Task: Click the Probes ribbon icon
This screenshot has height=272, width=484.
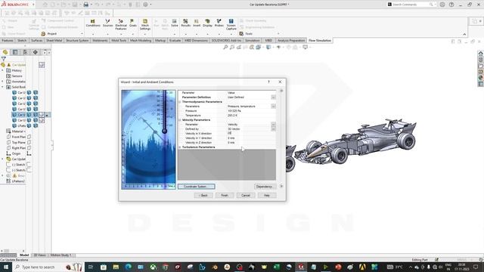Action: (x=219, y=23)
